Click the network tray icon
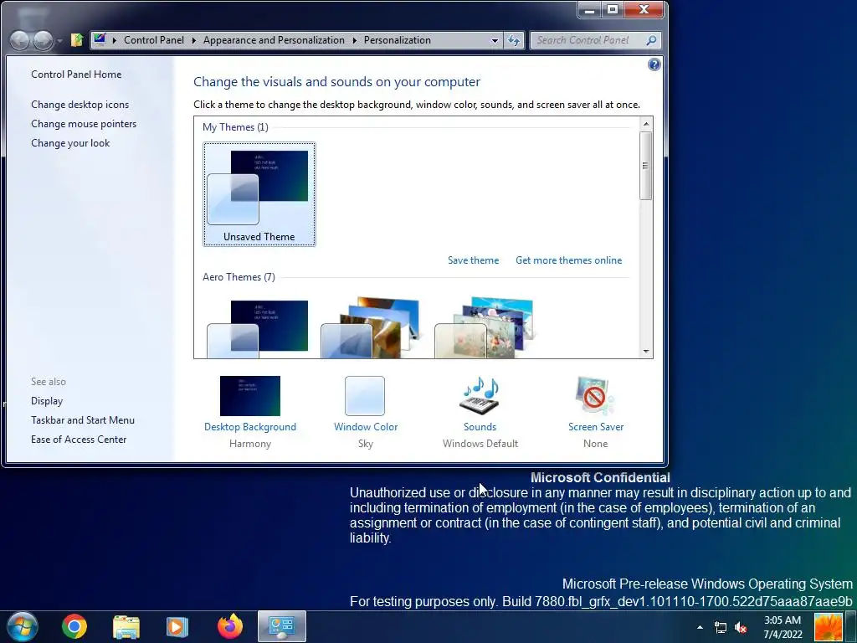The height and width of the screenshot is (643, 857). [x=721, y=627]
